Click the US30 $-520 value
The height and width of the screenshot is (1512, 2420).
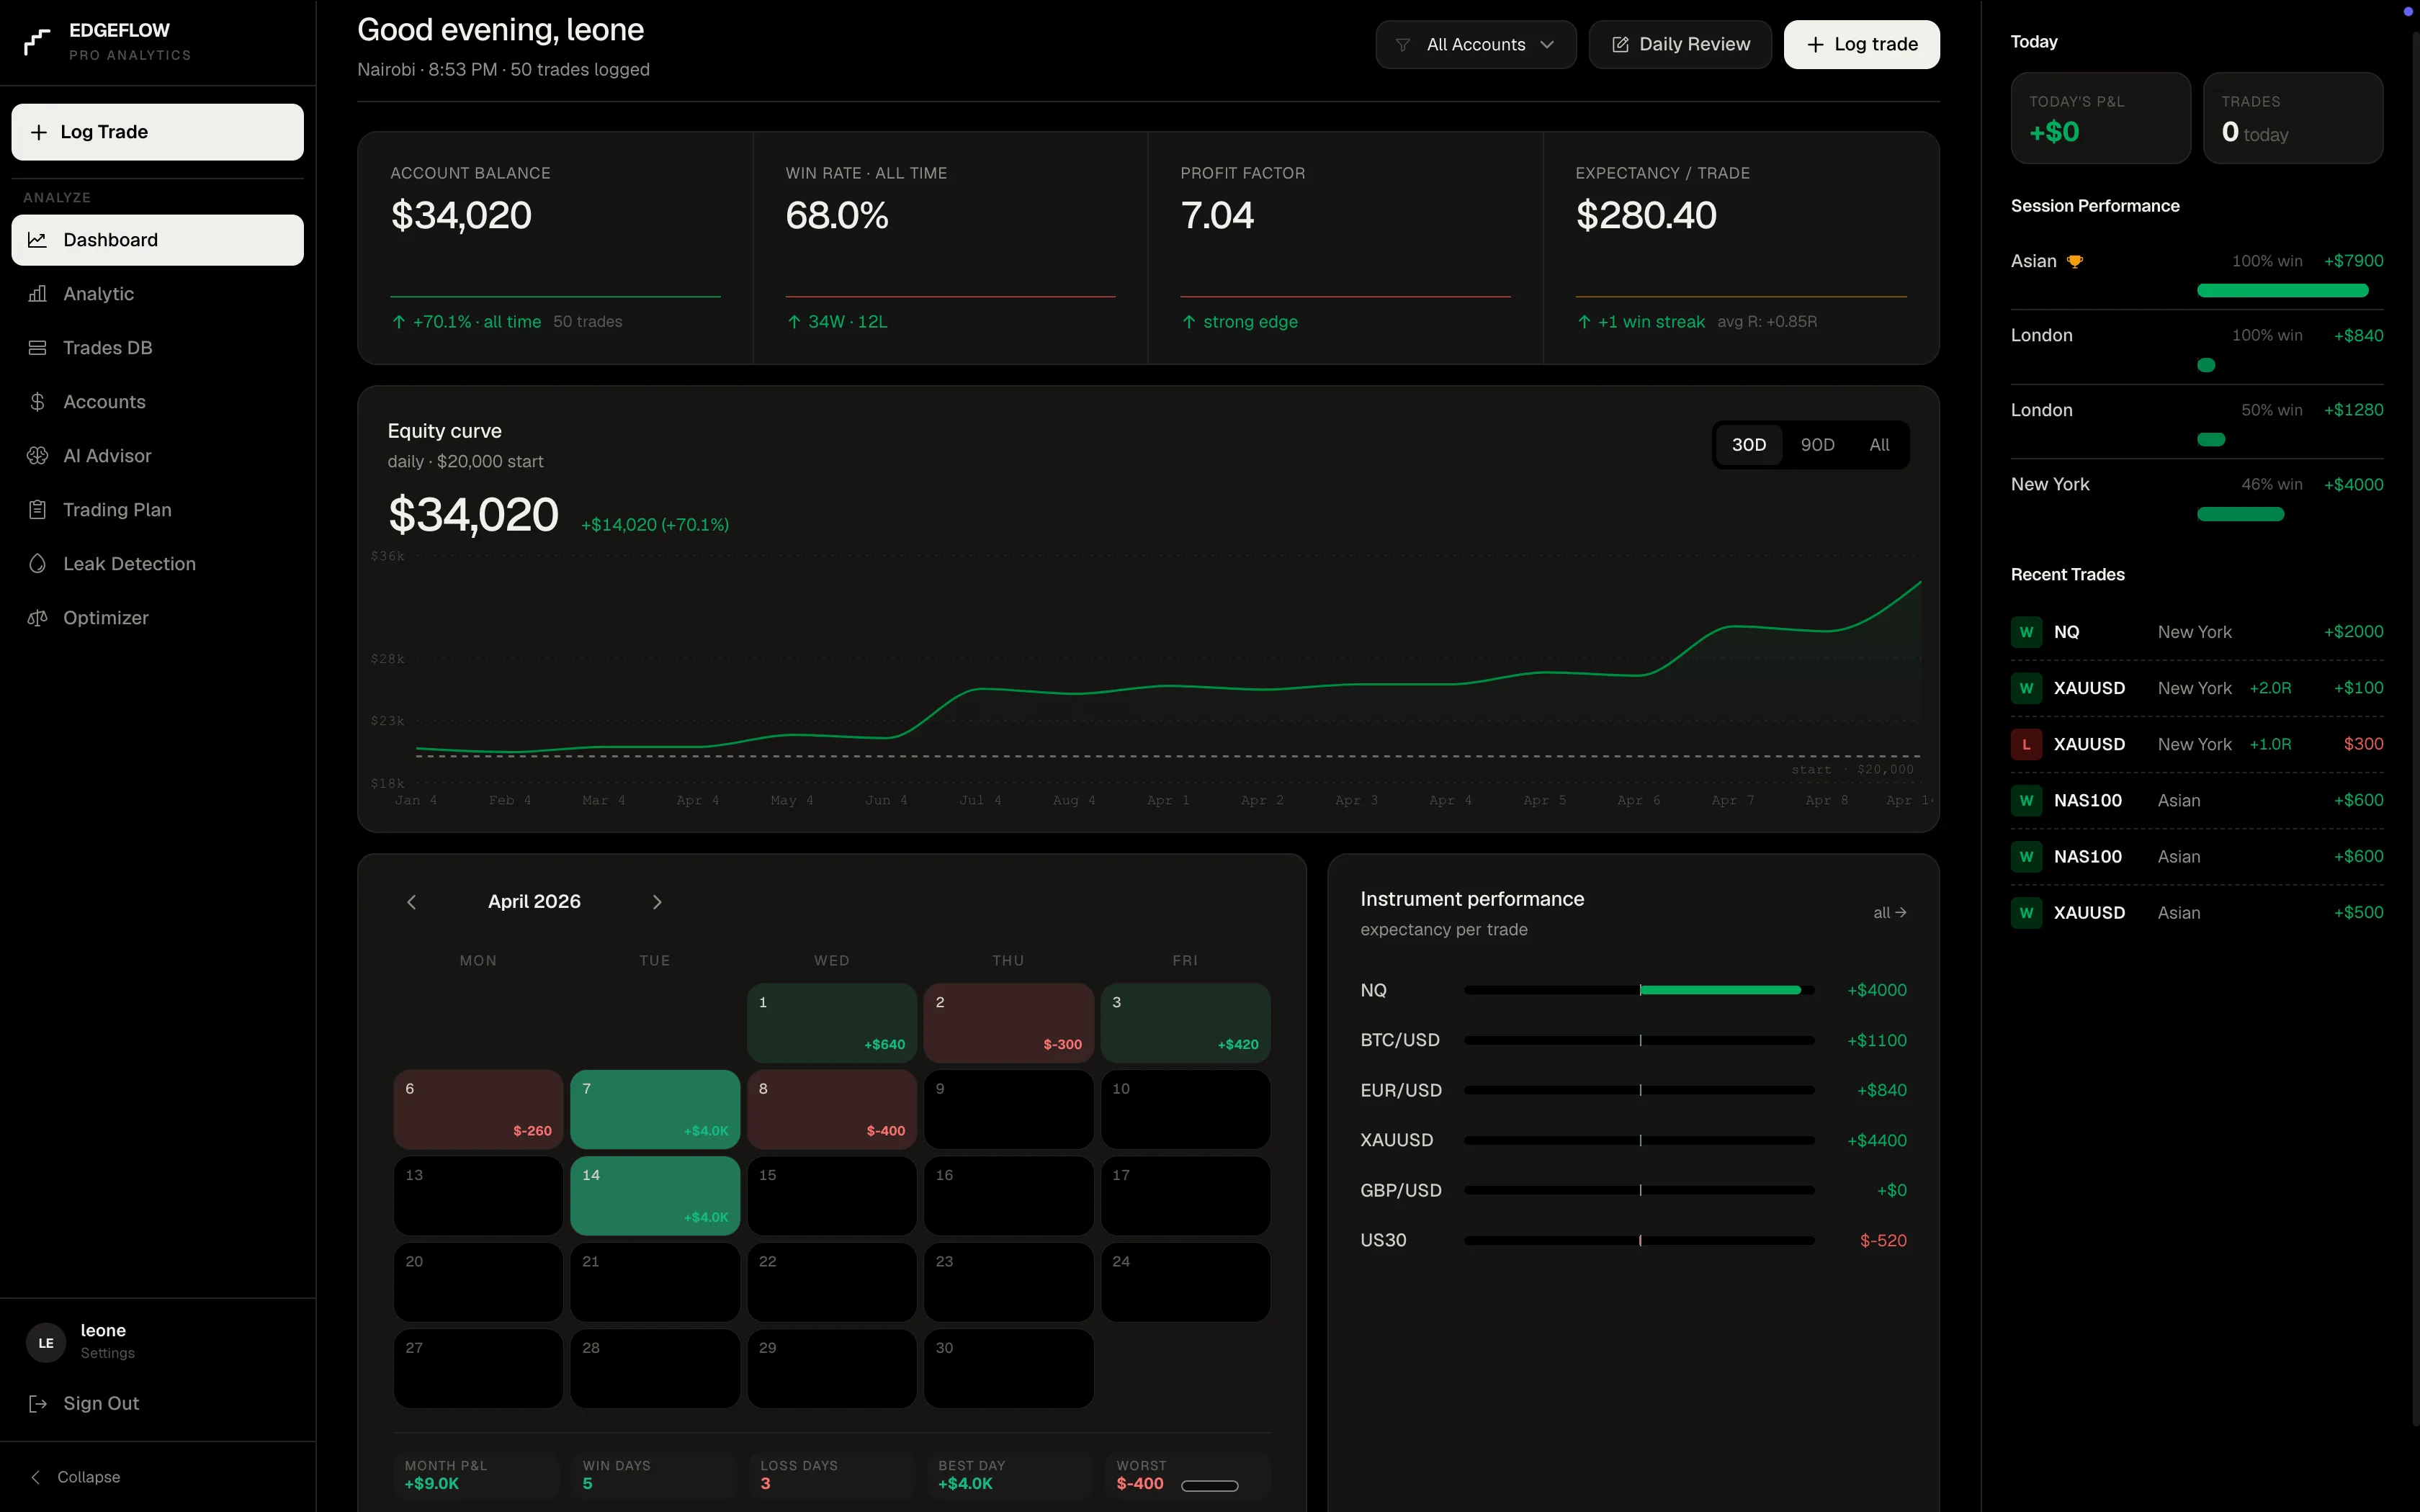point(1883,1240)
